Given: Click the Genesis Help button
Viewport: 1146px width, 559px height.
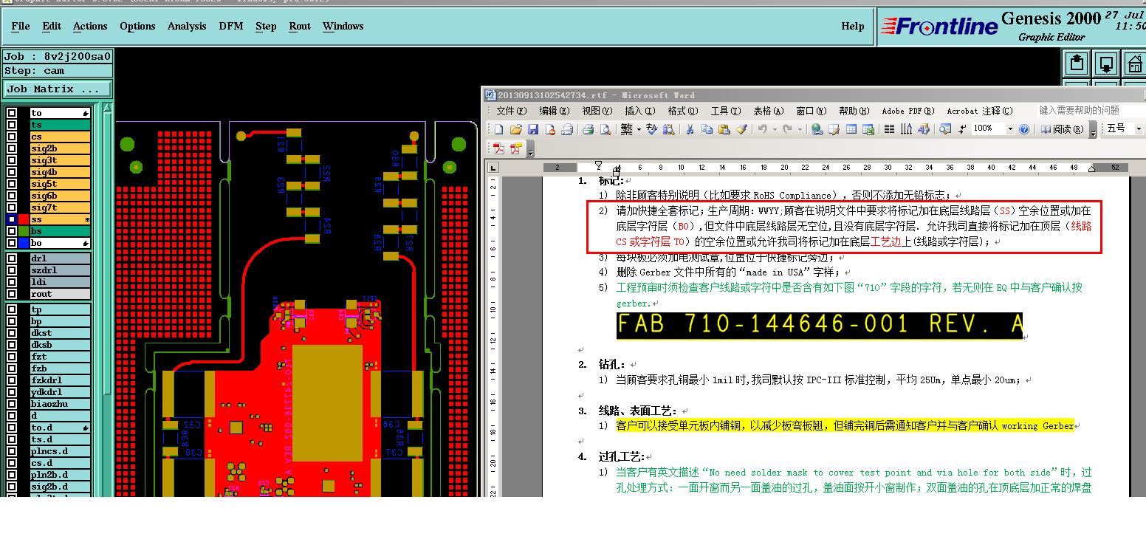Looking at the screenshot, I should [852, 26].
